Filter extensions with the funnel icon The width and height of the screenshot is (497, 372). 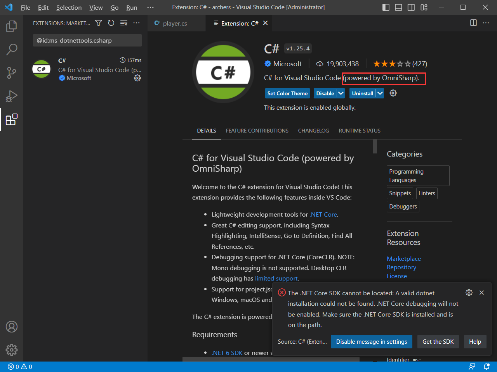click(x=99, y=23)
